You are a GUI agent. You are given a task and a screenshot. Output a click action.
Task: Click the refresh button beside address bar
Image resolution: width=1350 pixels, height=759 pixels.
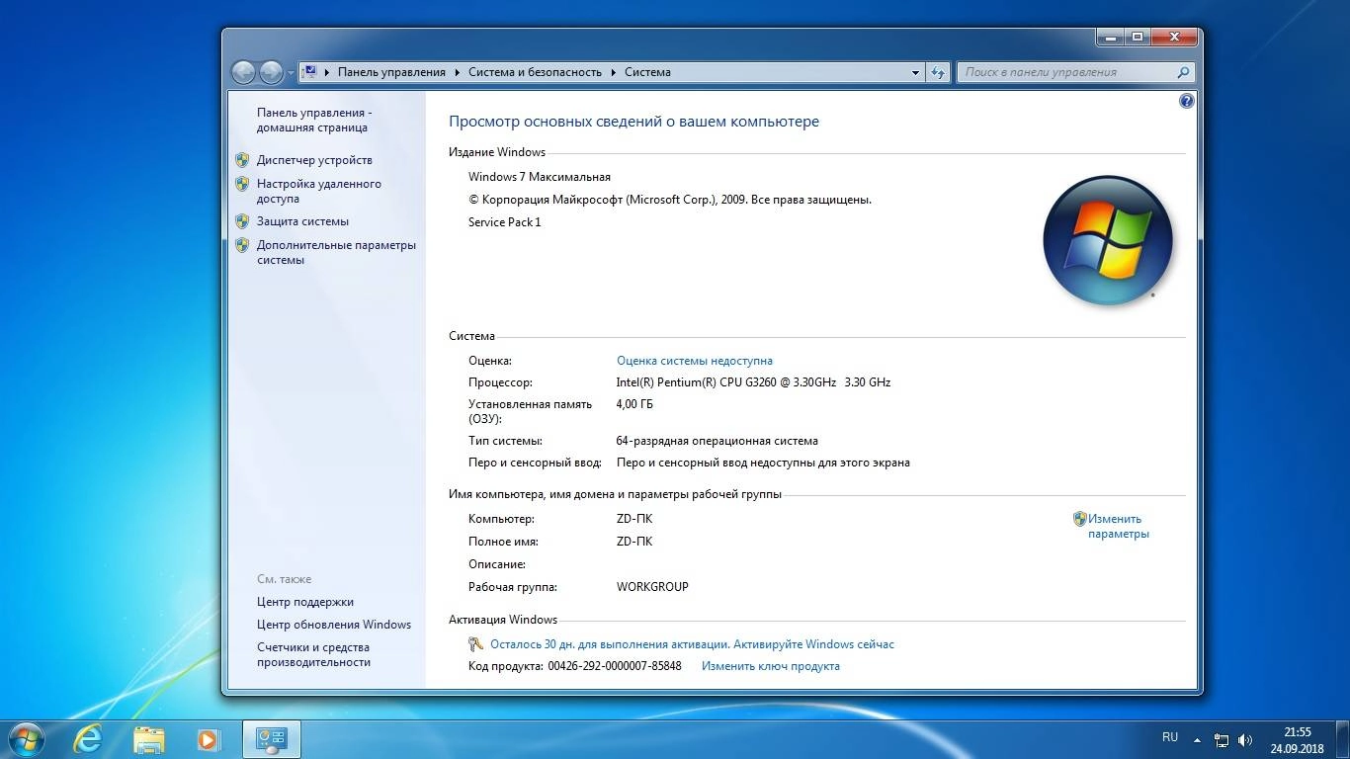pos(939,72)
